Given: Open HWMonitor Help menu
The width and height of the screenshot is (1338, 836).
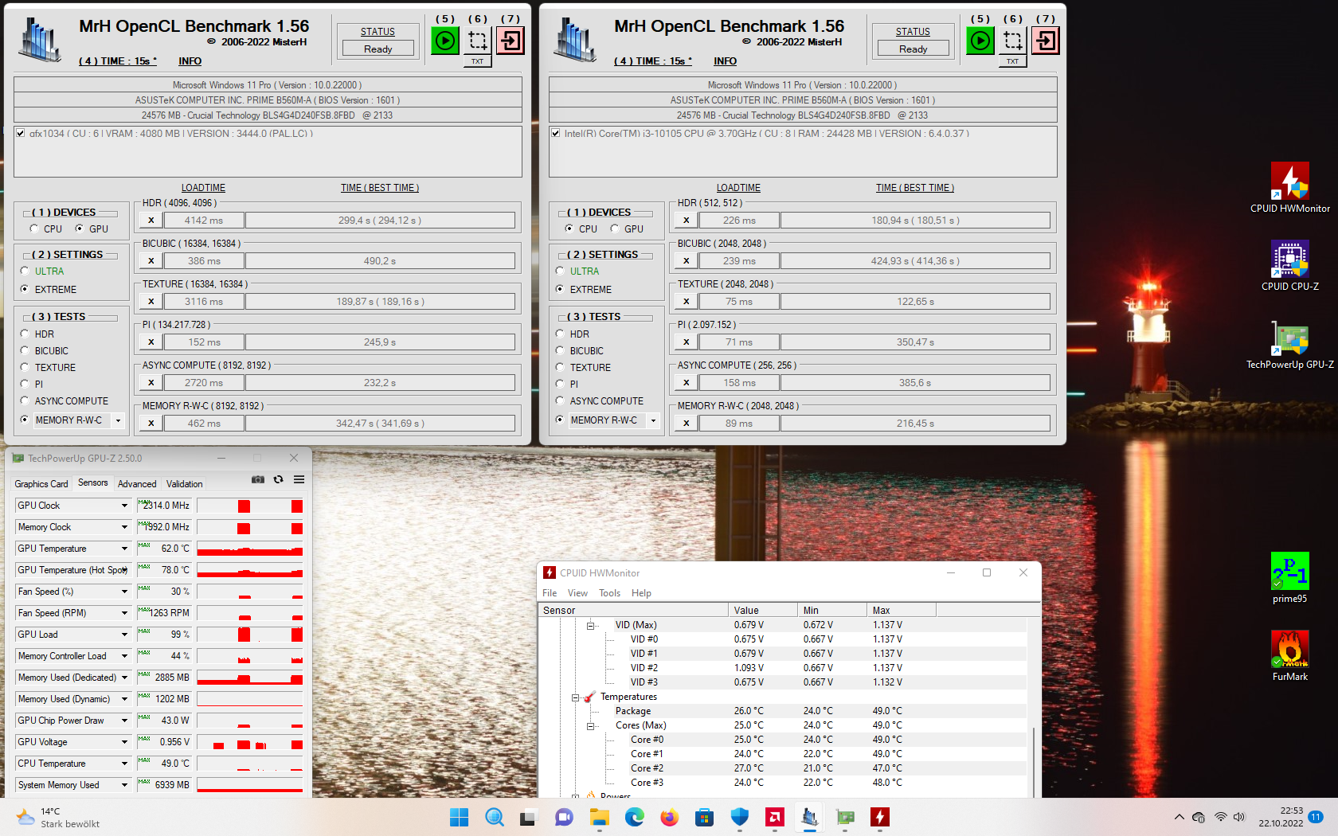Looking at the screenshot, I should click(641, 593).
